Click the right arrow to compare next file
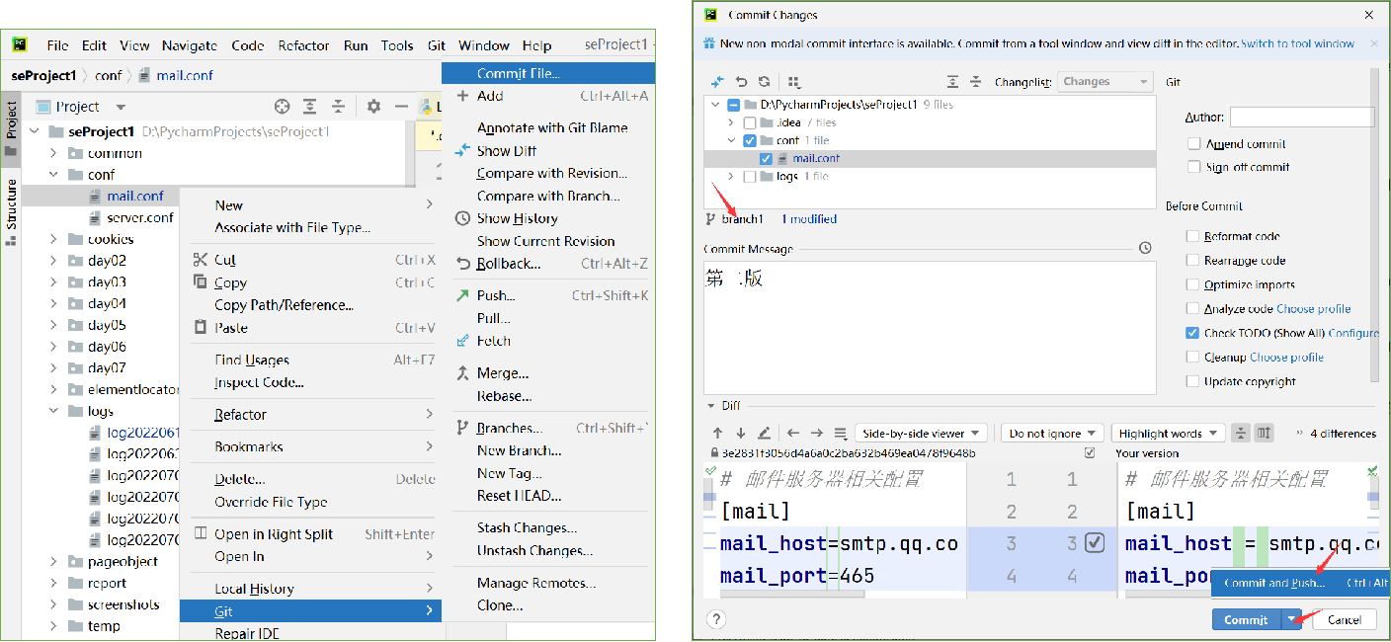The width and height of the screenshot is (1391, 642). point(817,434)
